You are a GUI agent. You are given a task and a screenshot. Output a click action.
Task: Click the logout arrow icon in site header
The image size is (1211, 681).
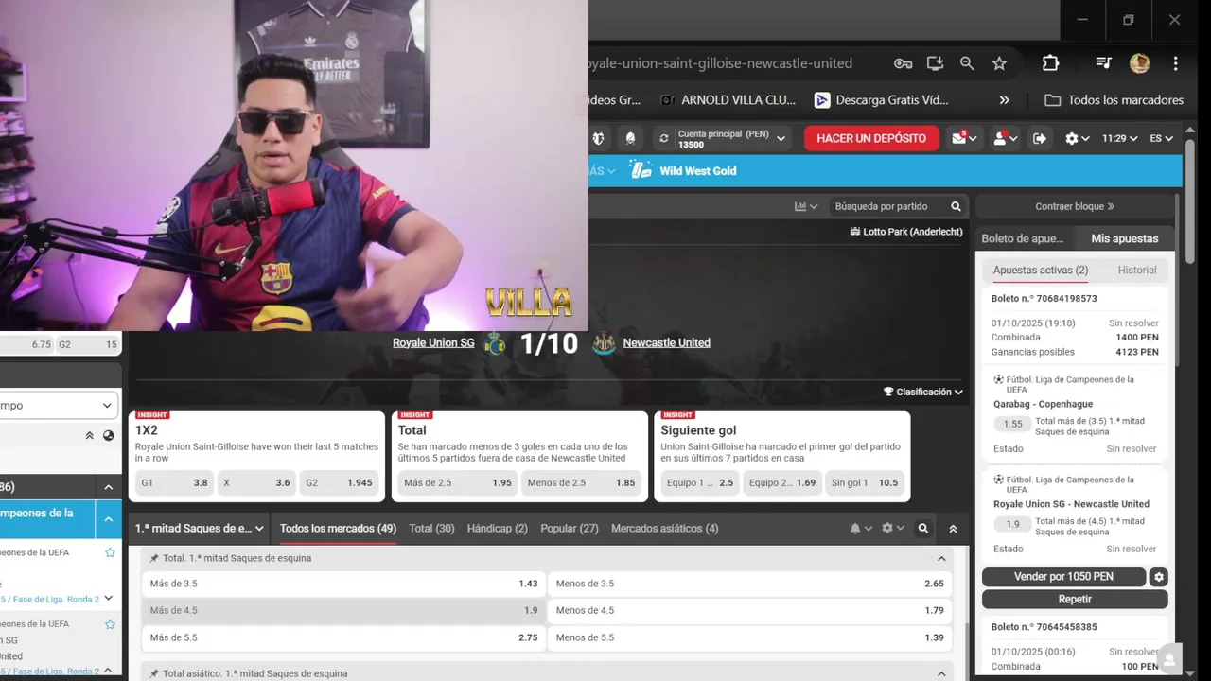click(x=1040, y=138)
